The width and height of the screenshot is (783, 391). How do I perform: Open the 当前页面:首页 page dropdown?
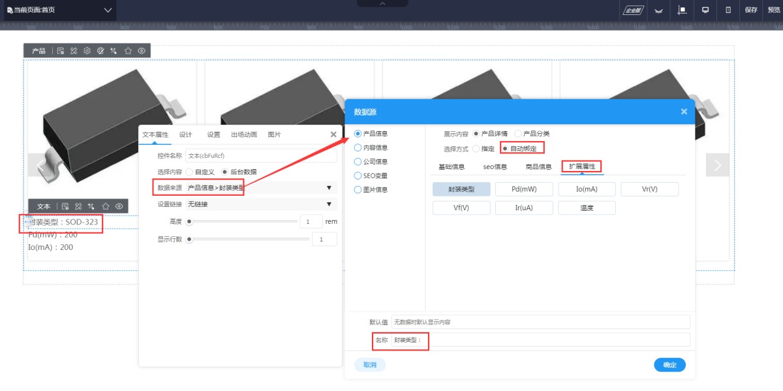60,10
